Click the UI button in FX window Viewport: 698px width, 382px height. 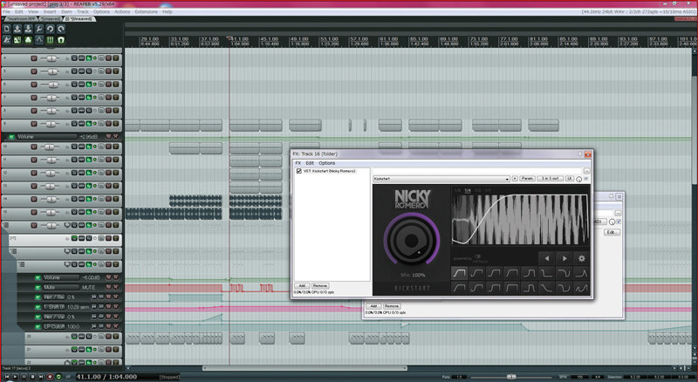point(570,179)
